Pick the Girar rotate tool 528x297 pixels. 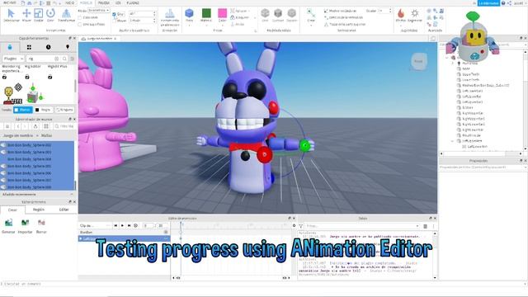tap(50, 15)
